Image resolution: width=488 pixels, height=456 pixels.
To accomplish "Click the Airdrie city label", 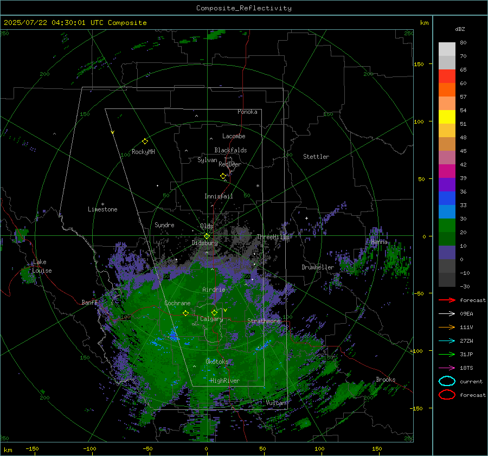I will 214,290.
